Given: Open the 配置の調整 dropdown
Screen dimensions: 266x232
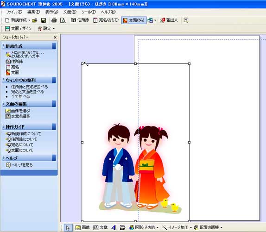Looking at the screenshot, I should [208, 227].
